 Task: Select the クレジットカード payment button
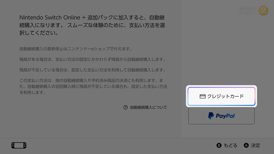click(x=221, y=96)
